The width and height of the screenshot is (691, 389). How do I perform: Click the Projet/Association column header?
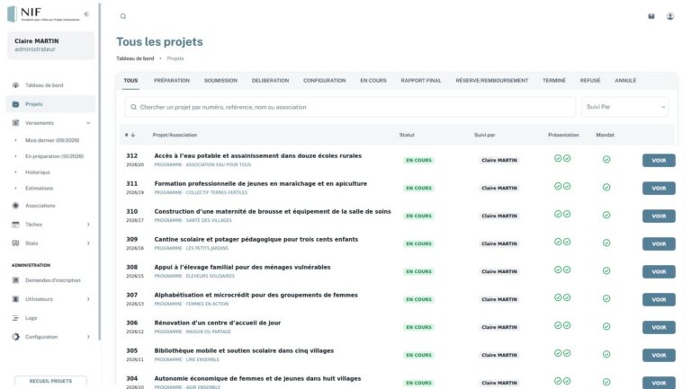coord(175,135)
